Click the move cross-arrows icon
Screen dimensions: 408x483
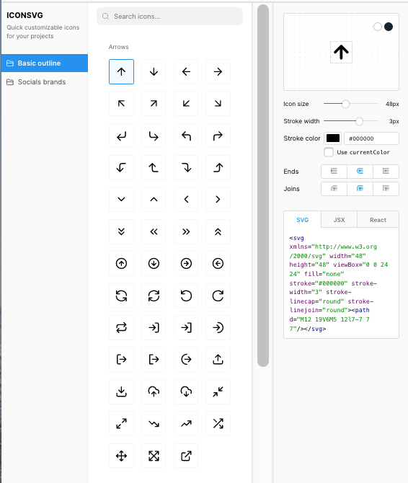pos(121,456)
